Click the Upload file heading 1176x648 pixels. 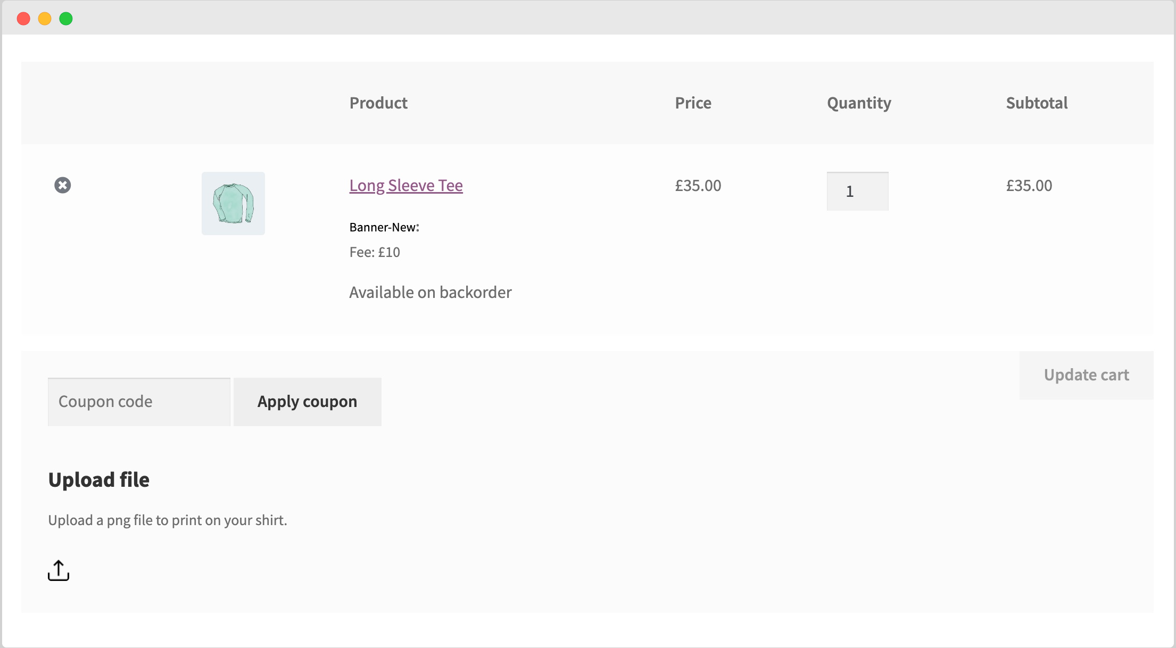(99, 479)
